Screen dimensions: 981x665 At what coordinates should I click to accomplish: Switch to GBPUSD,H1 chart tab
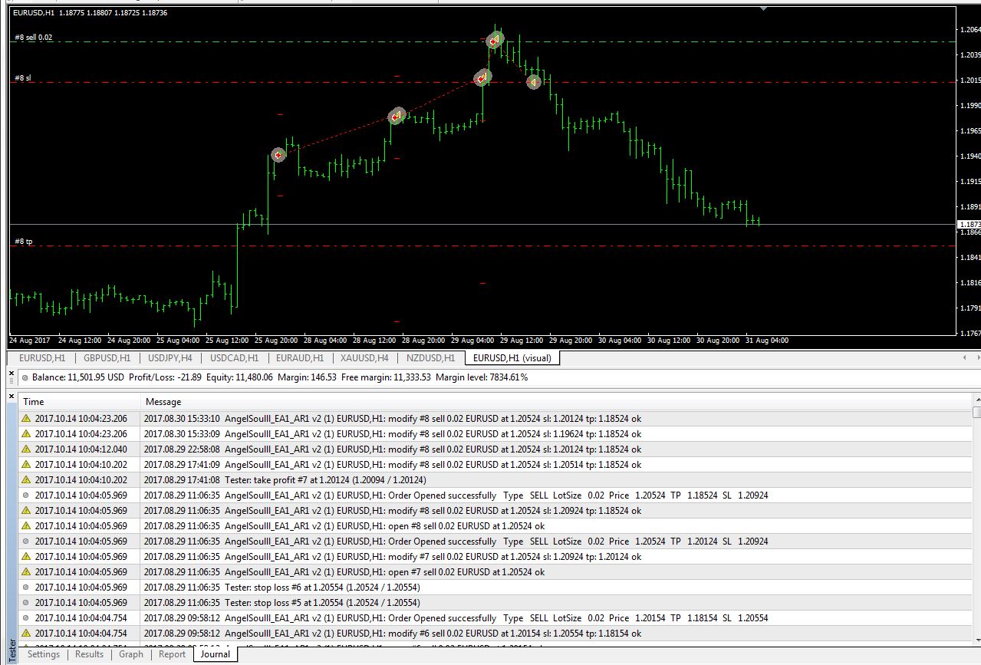[106, 357]
